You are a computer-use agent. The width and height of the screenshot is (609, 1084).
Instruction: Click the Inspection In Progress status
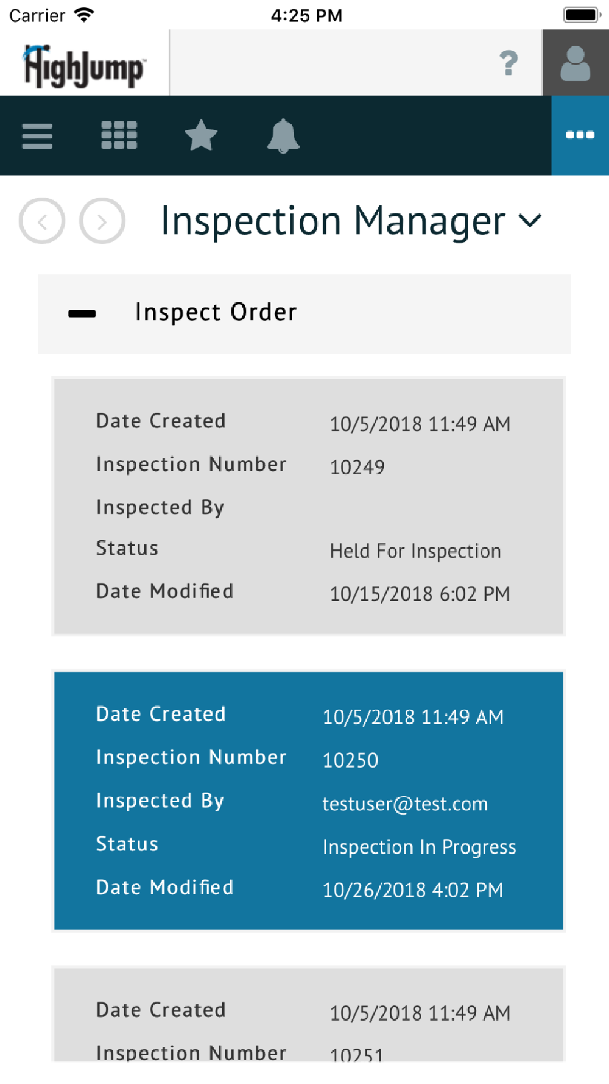click(419, 847)
